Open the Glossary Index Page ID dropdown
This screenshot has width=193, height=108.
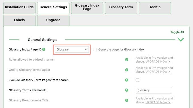pyautogui.click(x=72, y=50)
